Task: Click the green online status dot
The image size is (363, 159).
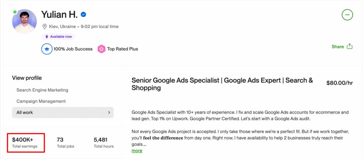Action: (x=15, y=12)
